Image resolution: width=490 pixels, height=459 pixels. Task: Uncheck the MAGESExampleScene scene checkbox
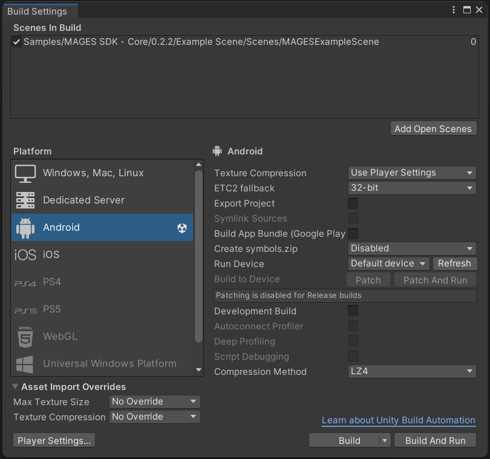(16, 42)
